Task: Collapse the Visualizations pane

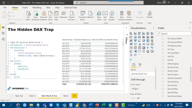Action: tap(154, 28)
